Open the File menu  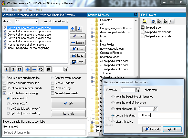coord(6,10)
